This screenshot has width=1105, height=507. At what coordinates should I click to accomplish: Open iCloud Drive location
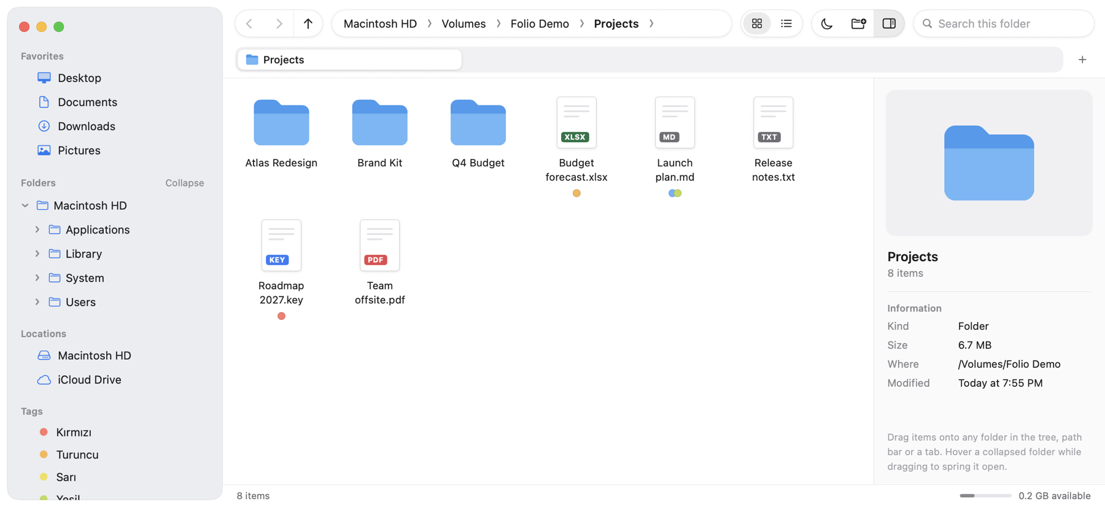[x=115, y=380]
